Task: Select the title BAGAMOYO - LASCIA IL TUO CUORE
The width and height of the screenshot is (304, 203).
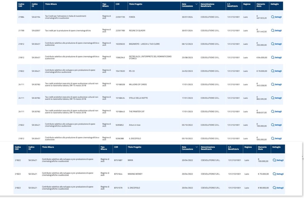Action: (144, 44)
